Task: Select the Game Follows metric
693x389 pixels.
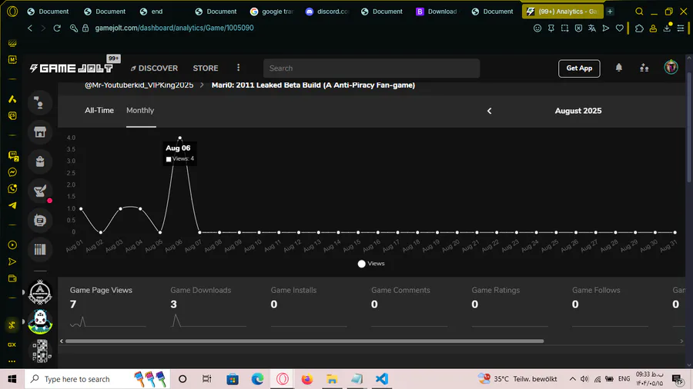Action: (610, 307)
